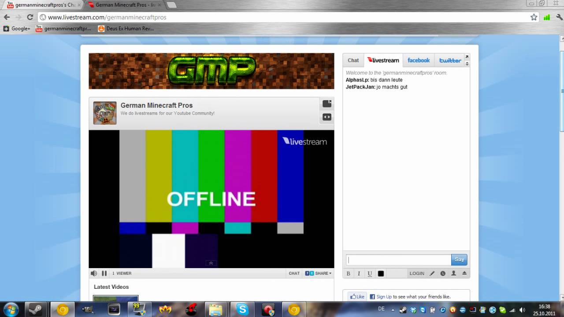Image resolution: width=564 pixels, height=317 pixels.
Task: Mute the livestream player volume
Action: pos(94,273)
